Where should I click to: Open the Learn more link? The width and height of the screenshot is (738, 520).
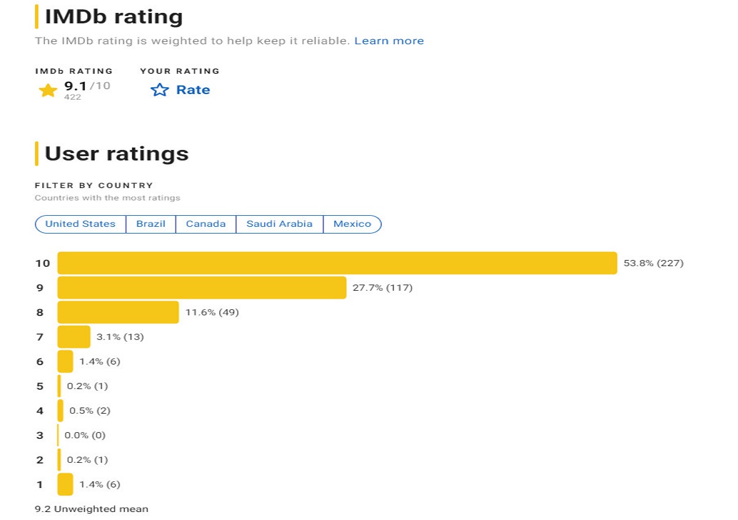(389, 41)
